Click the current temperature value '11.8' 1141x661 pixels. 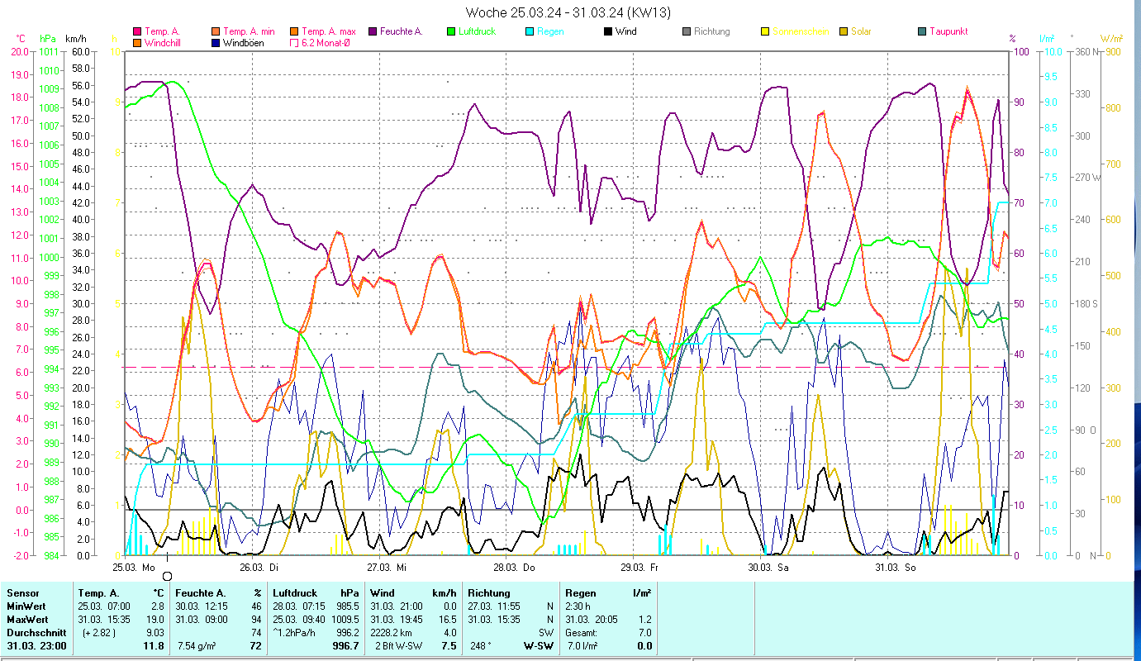[155, 646]
